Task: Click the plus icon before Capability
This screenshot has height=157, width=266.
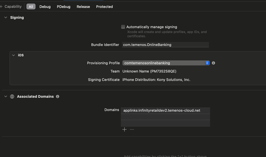Action: (x=1, y=6)
